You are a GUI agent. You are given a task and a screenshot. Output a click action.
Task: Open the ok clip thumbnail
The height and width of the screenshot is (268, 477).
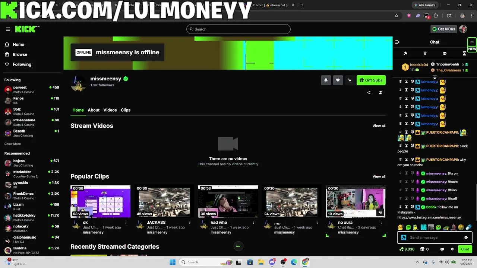click(101, 201)
